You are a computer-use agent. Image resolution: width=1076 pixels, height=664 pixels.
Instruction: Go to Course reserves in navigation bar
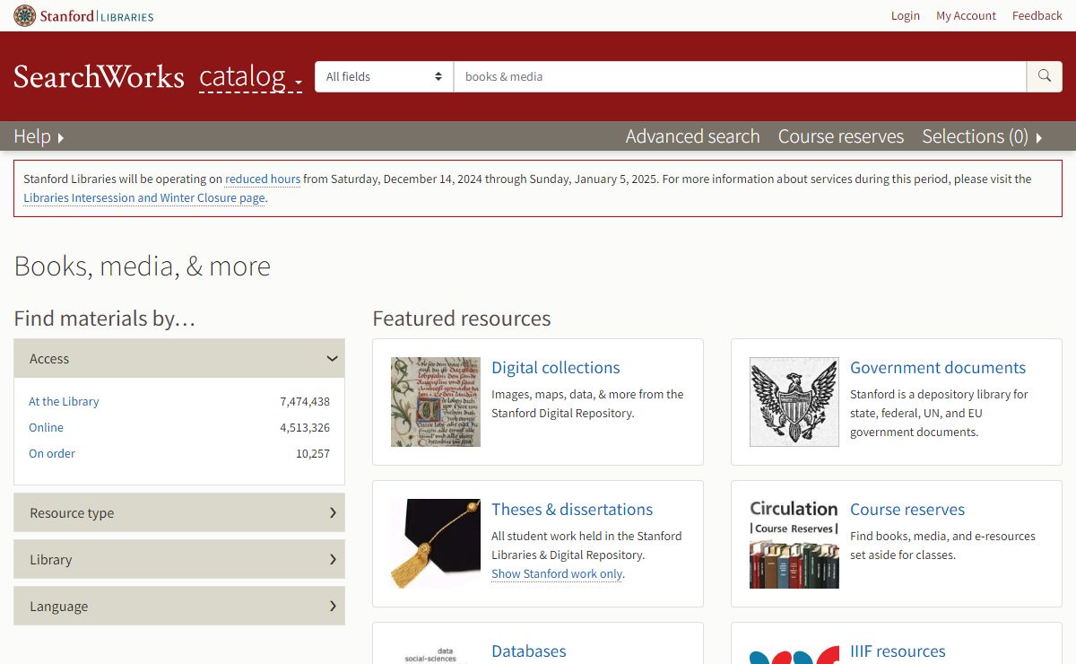841,136
